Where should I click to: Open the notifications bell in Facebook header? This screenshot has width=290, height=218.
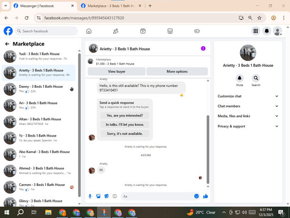click(x=267, y=31)
